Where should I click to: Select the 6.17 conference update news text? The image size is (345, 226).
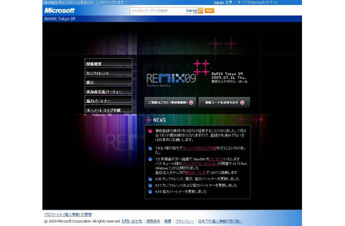196,185
